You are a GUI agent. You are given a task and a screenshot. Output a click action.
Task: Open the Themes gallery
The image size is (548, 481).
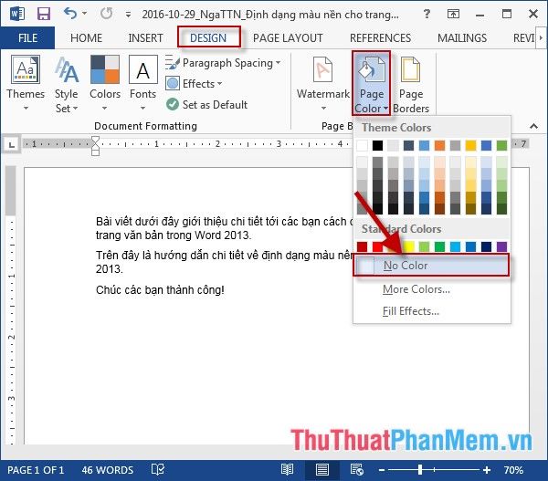pyautogui.click(x=26, y=83)
